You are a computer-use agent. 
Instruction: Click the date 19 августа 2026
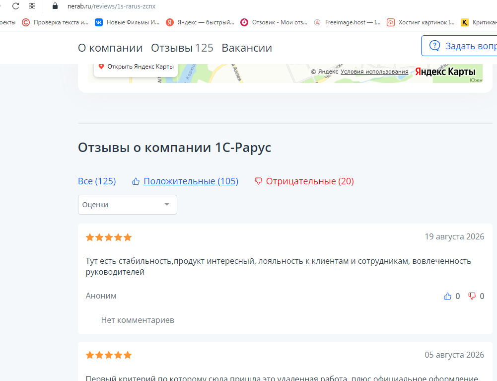click(454, 236)
